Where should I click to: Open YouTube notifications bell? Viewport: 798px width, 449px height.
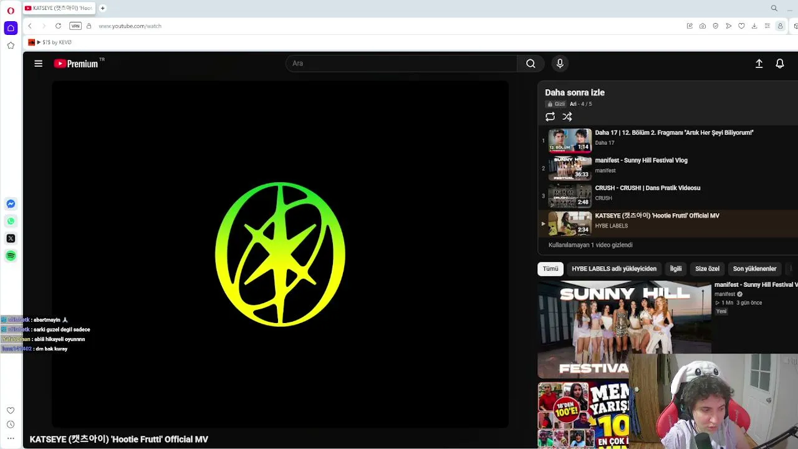pos(780,64)
